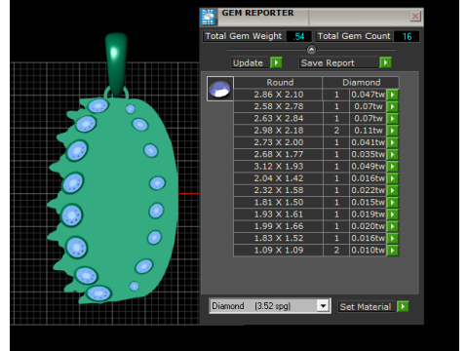
Task: Select the 1.99 X 1.66 size cell
Action: pos(278,226)
